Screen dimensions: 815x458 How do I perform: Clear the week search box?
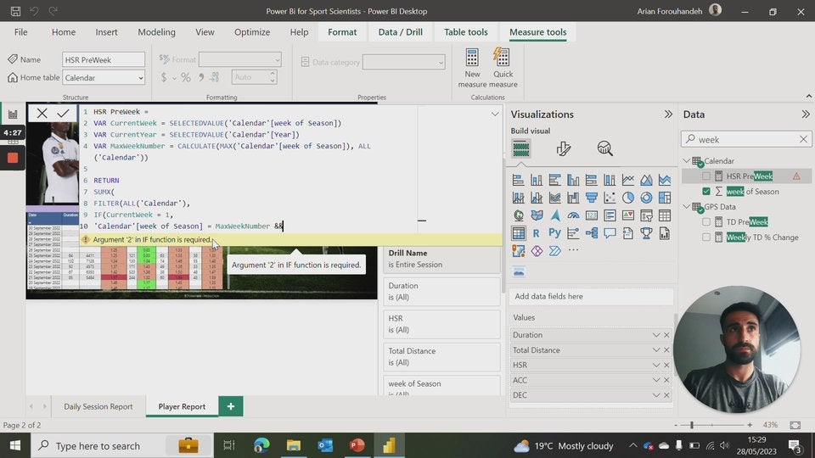(x=803, y=140)
